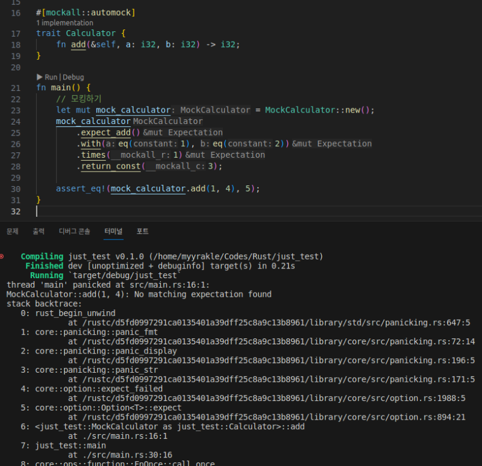
Task: Select the 터미널 (Terminal) tab
Action: tap(113, 231)
